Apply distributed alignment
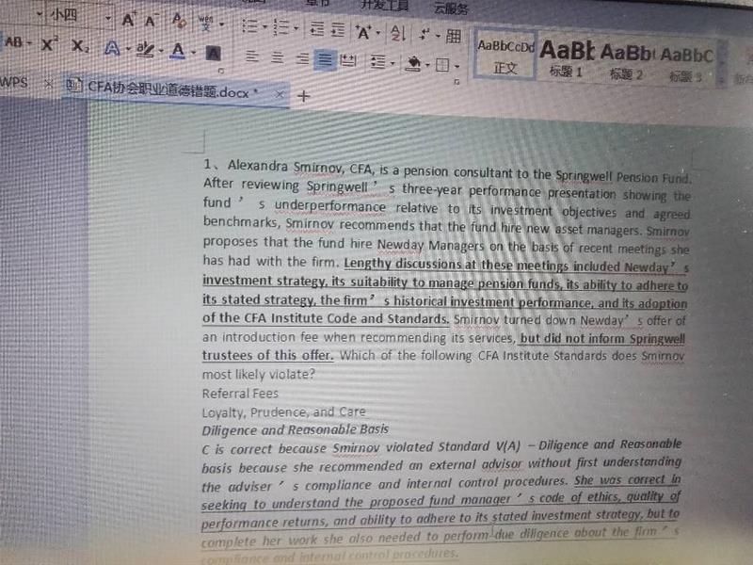 click(347, 60)
